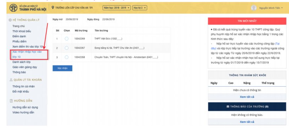Click school code 10042269
The width and height of the screenshot is (289, 130).
[x=80, y=39]
